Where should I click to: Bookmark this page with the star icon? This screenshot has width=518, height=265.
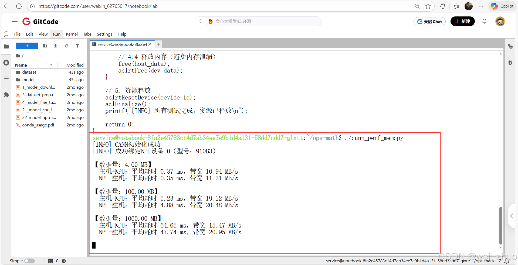point(428,6)
